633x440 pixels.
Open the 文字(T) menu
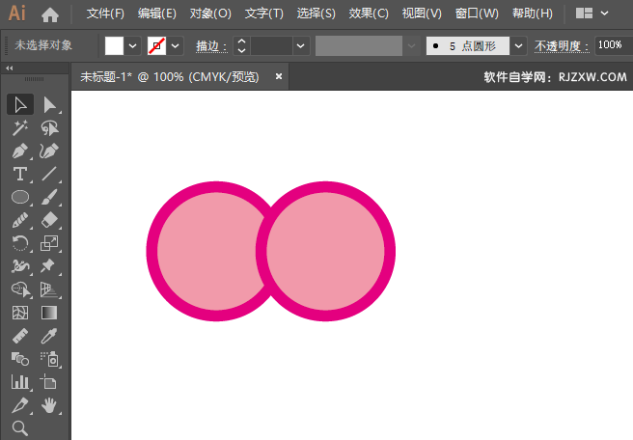coord(264,14)
